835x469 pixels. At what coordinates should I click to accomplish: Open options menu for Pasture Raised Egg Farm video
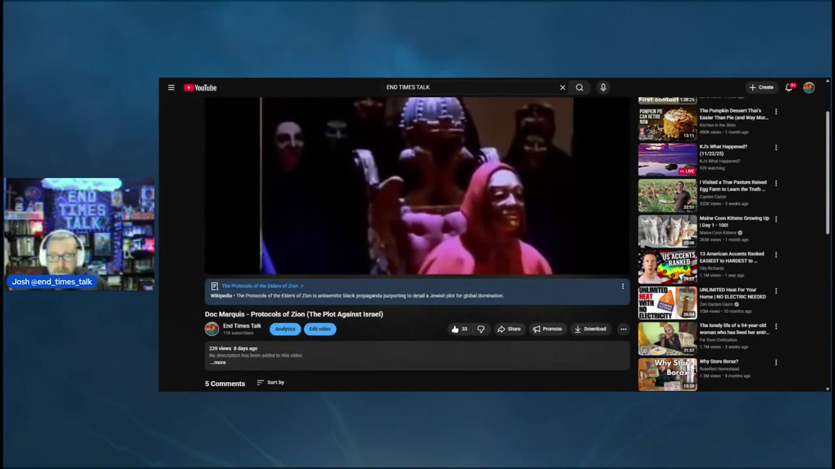coord(776,184)
